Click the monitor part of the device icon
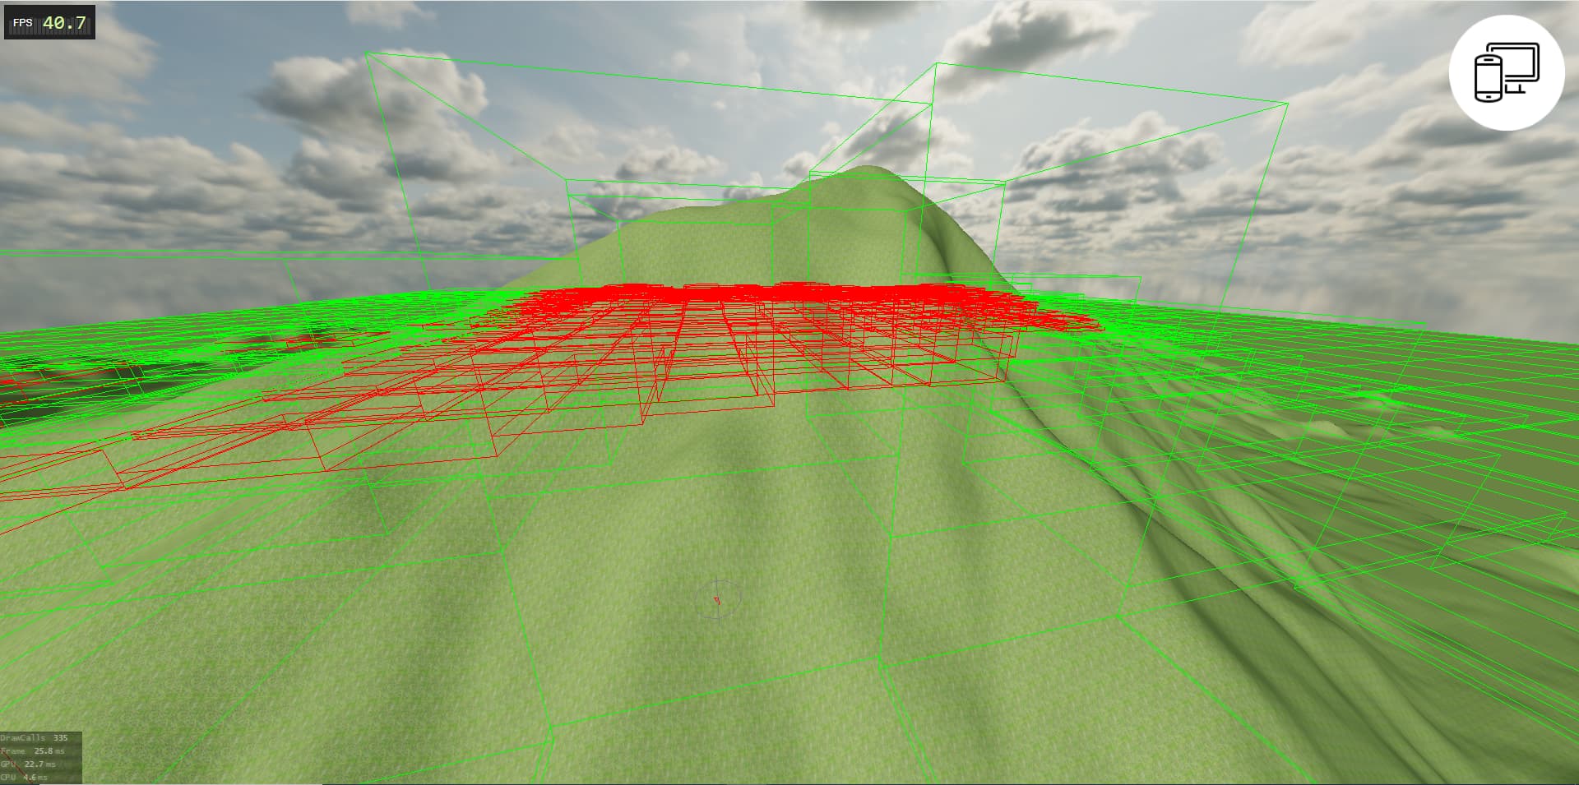The height and width of the screenshot is (785, 1579). (1520, 66)
